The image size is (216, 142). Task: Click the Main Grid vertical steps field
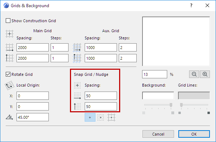click(x=60, y=58)
